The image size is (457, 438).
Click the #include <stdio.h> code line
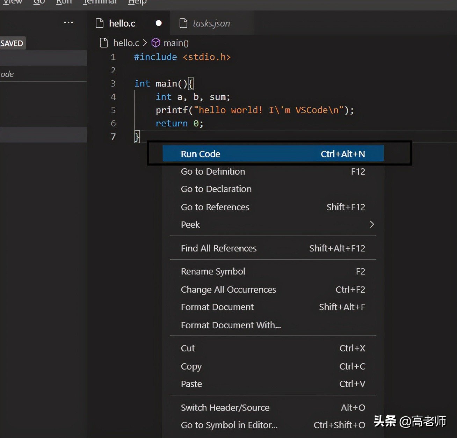[x=182, y=57]
